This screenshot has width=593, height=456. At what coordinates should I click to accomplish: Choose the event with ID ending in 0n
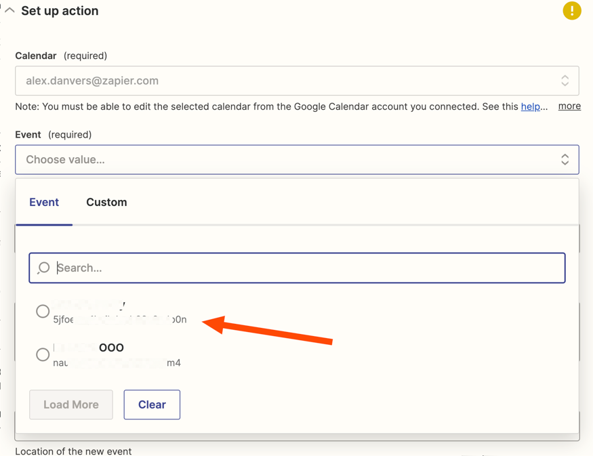(121, 318)
